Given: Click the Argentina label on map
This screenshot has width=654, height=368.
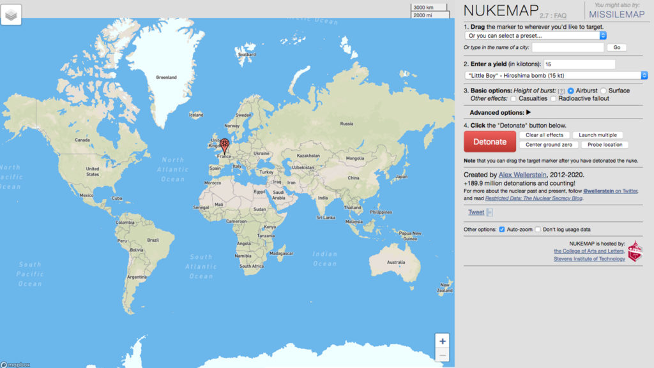Looking at the screenshot, I should click(x=137, y=277).
